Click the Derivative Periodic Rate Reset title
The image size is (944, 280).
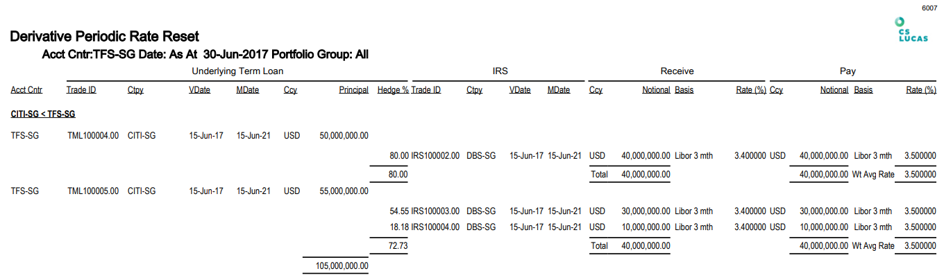(105, 37)
